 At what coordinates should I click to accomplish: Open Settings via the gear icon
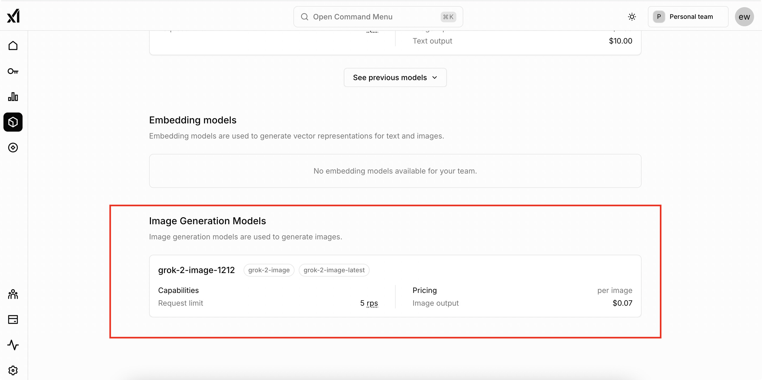[x=13, y=370]
